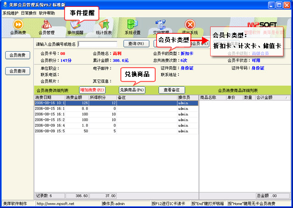Open the 统计报表 toolbar icon

103,27
